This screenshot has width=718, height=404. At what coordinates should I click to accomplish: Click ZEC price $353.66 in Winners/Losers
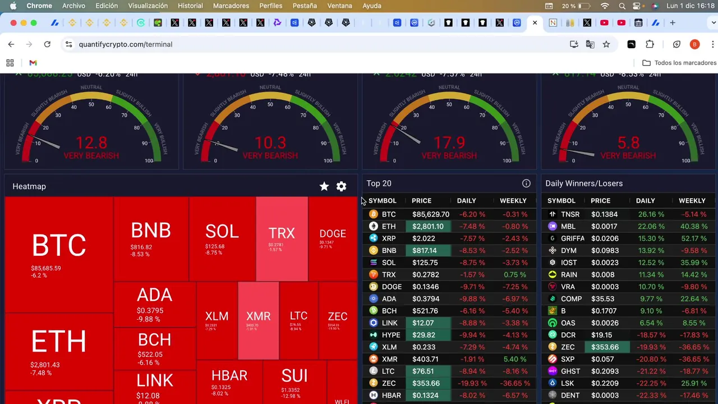607,347
